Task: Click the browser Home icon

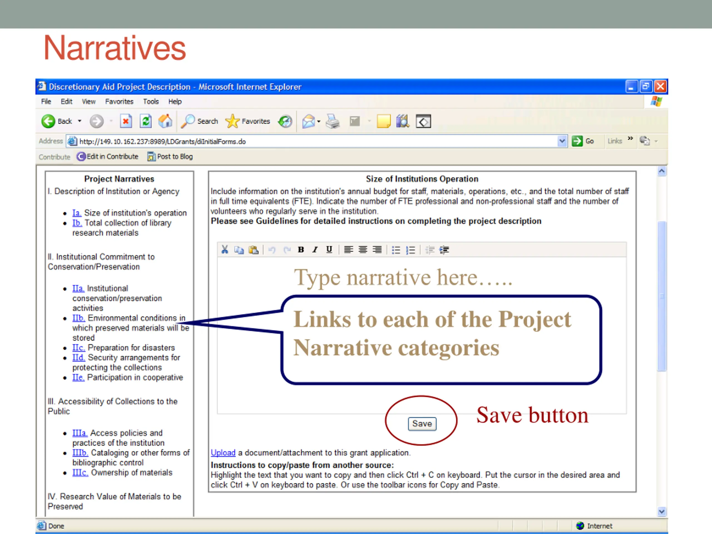Action: click(165, 121)
